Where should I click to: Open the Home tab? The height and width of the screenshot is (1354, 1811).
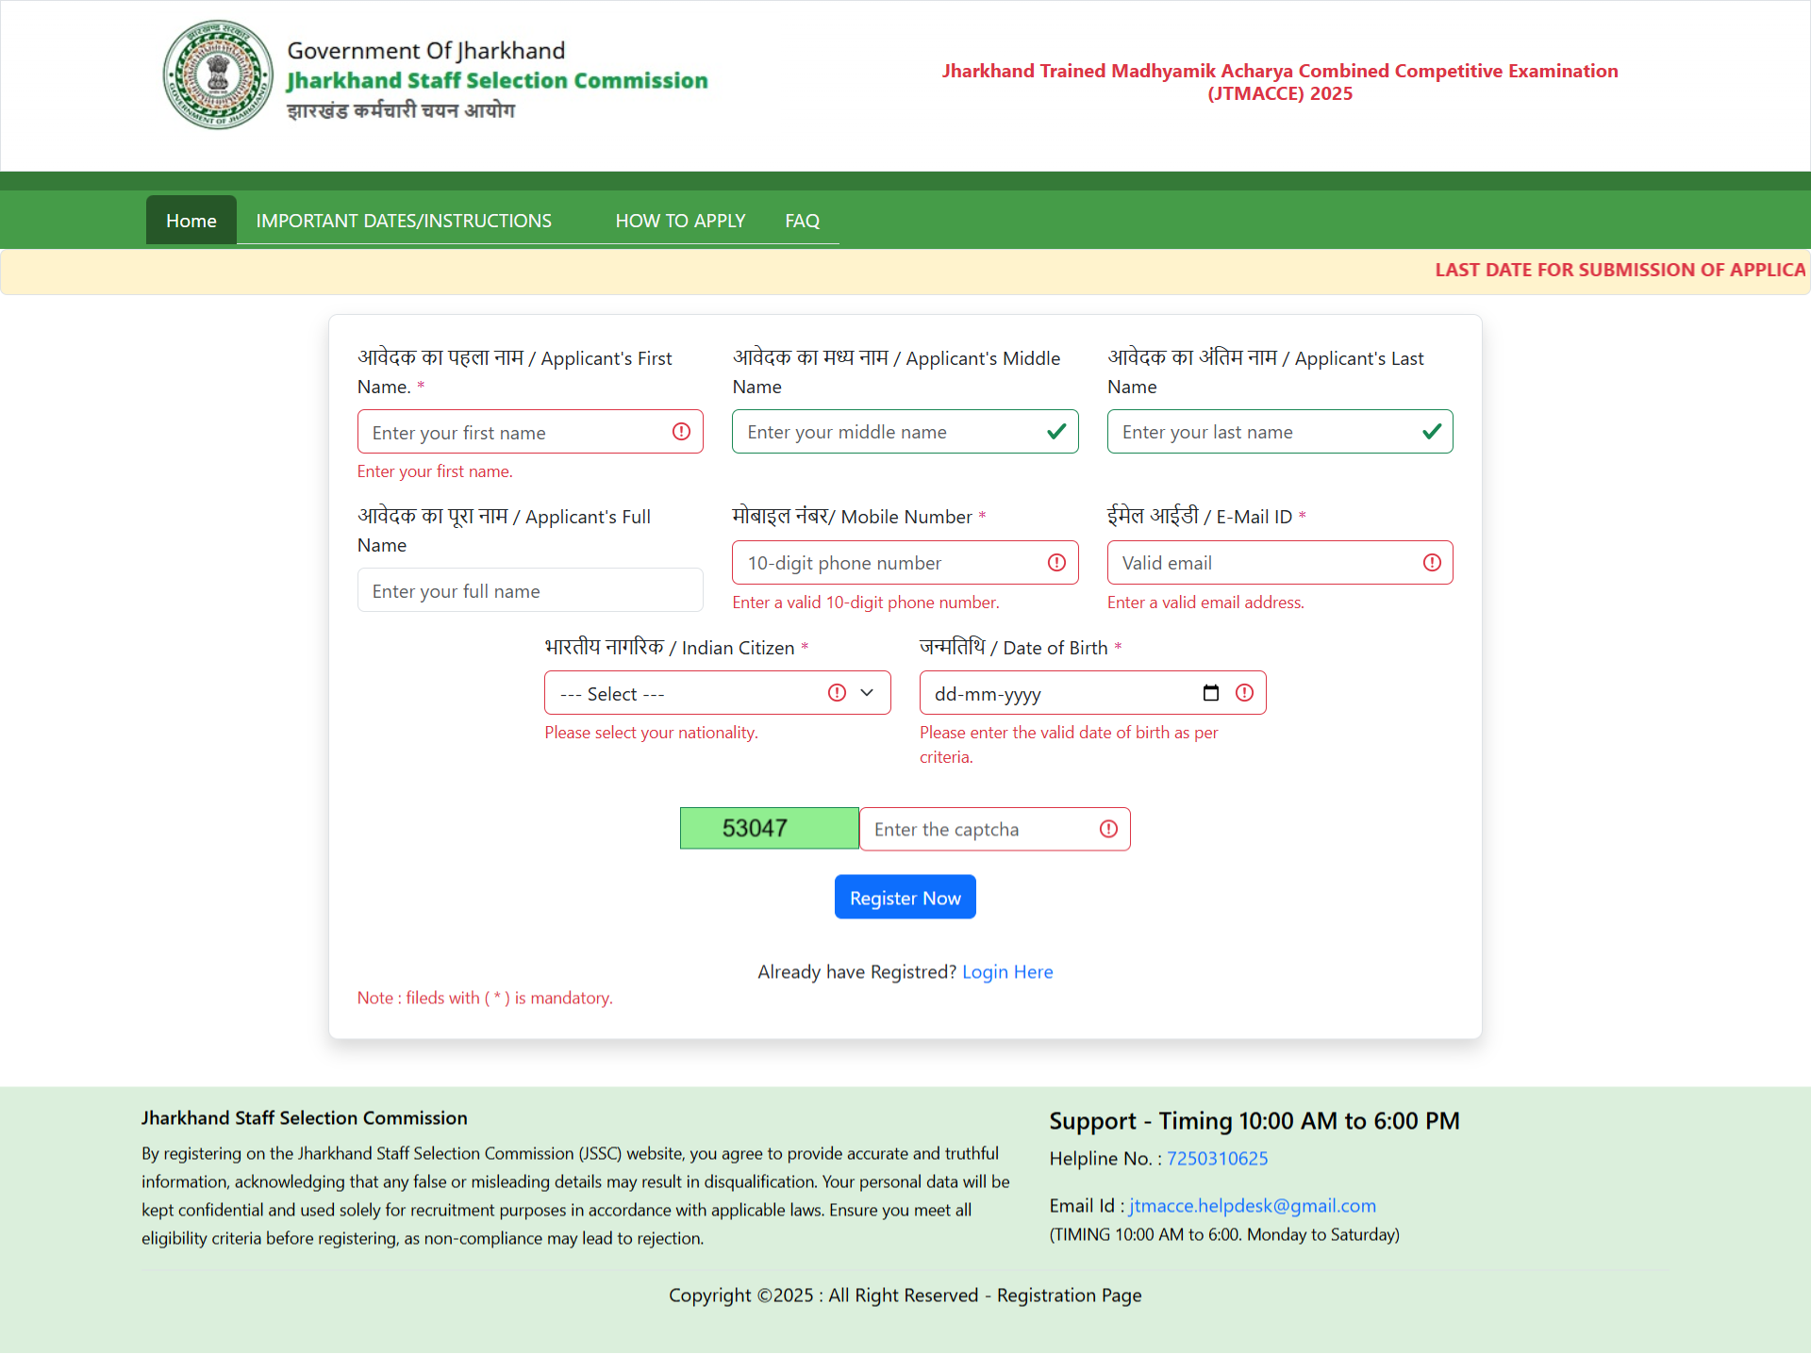191,221
